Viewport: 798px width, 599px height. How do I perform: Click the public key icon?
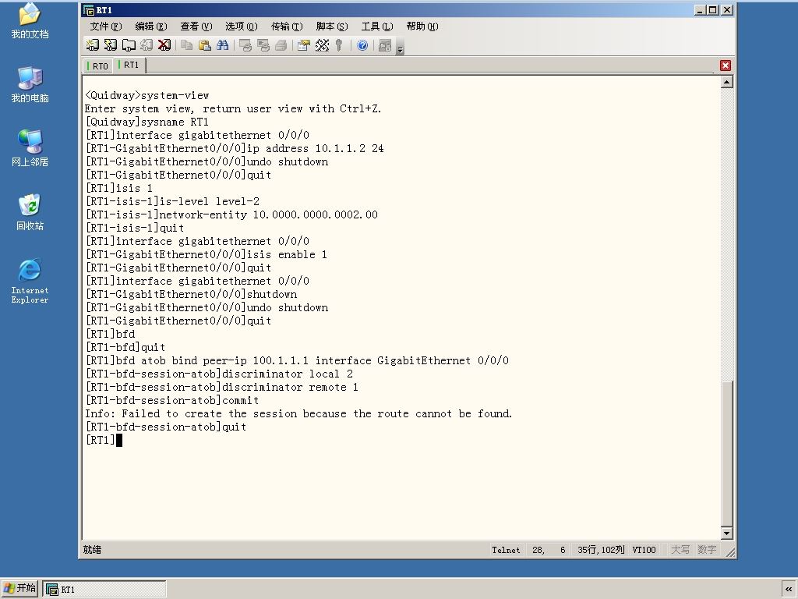[339, 45]
